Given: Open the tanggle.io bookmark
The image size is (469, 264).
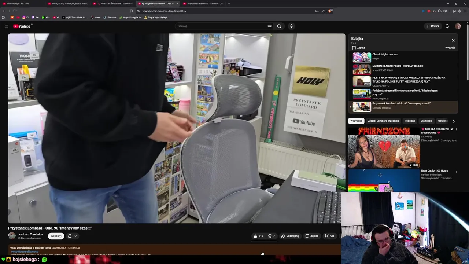Looking at the screenshot, I should 130,17.
